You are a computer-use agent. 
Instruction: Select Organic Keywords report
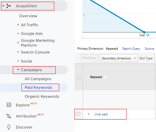[42, 96]
